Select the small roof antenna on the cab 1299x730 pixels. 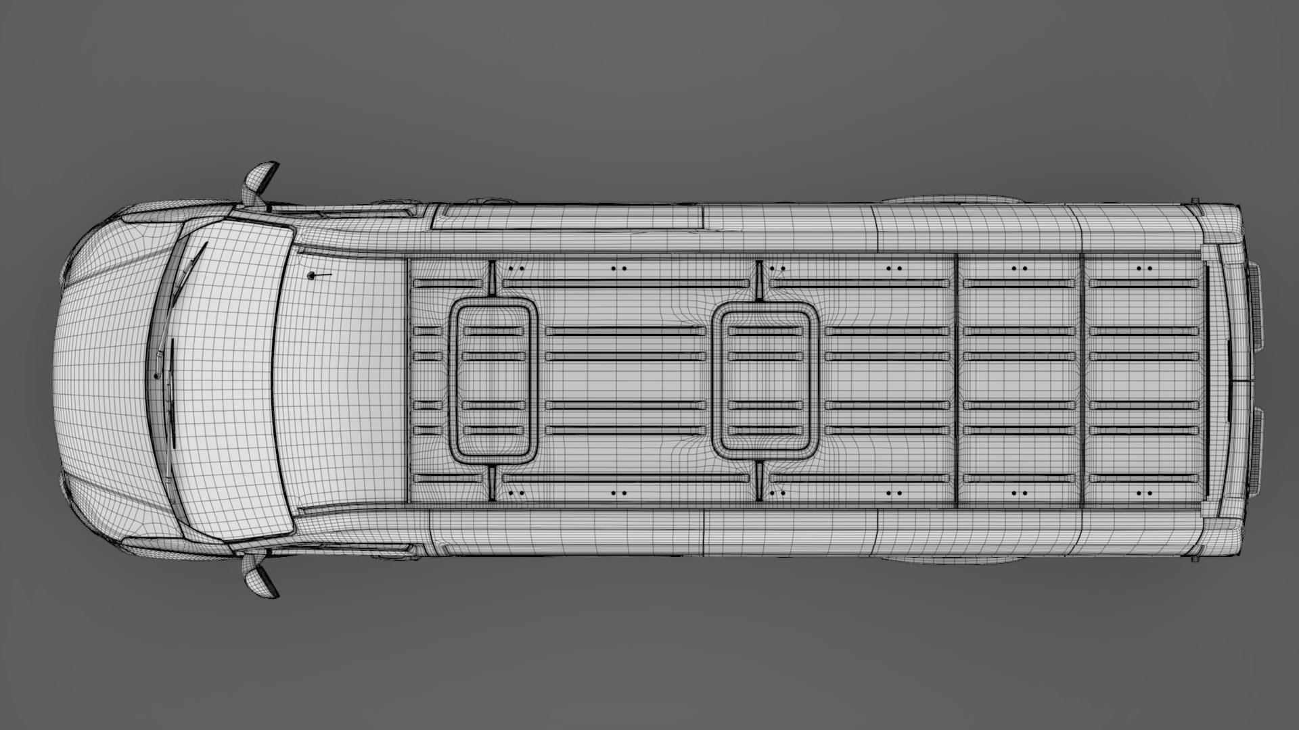pos(313,276)
